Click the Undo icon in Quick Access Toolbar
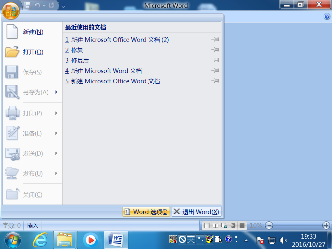 [38, 5]
